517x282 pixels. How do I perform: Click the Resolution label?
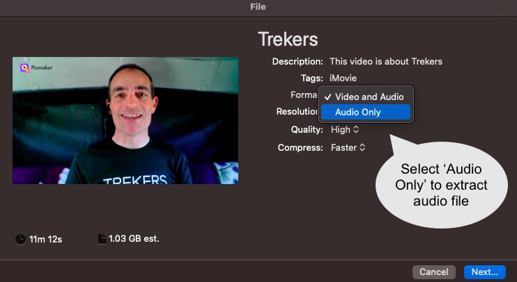(297, 111)
